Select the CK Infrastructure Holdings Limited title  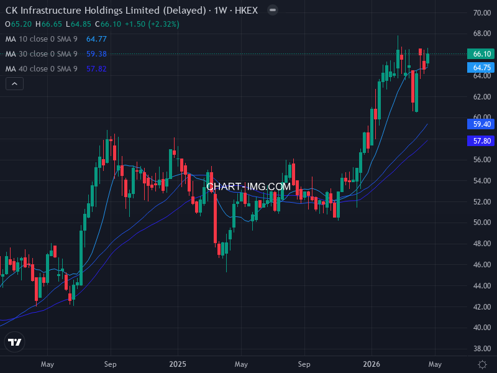pos(132,11)
